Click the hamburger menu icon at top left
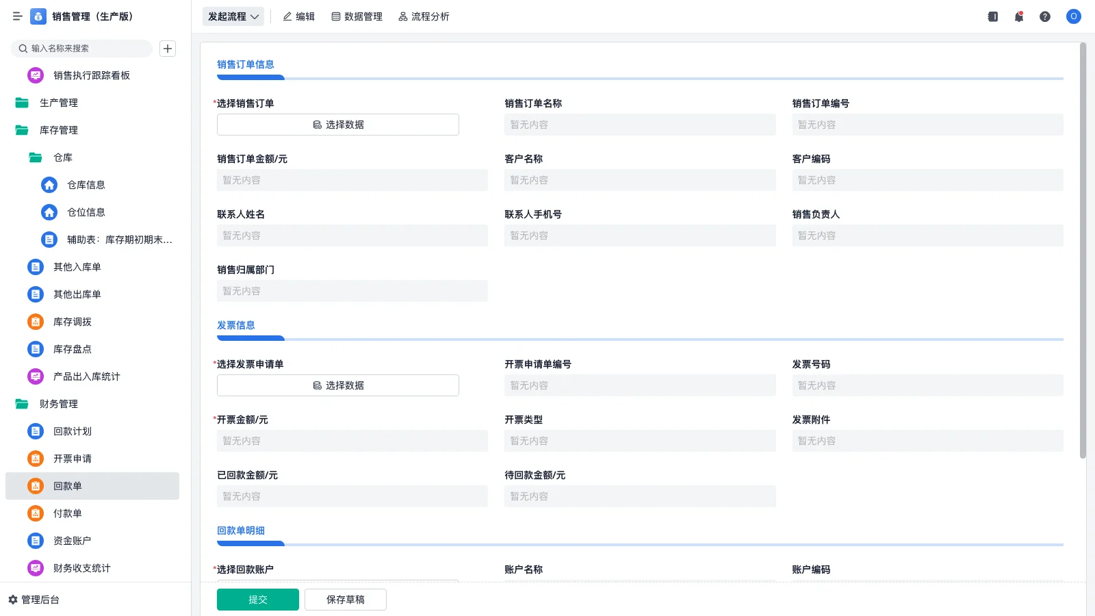This screenshot has width=1095, height=616. (18, 16)
